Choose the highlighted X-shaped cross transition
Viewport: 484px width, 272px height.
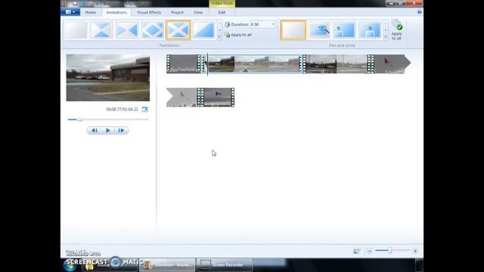[178, 30]
